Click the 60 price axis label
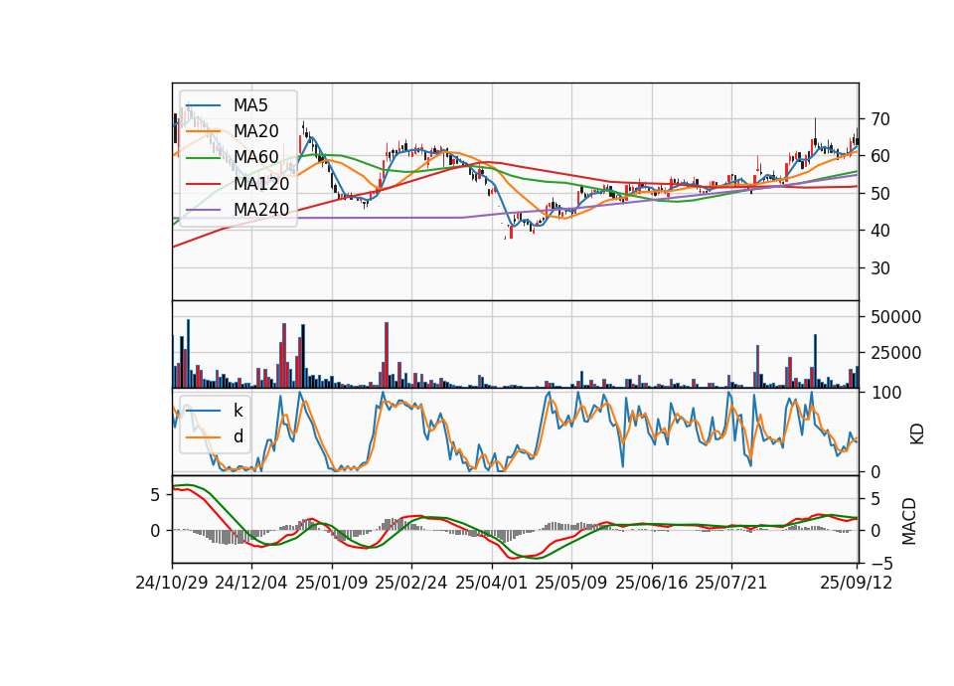 coord(879,156)
